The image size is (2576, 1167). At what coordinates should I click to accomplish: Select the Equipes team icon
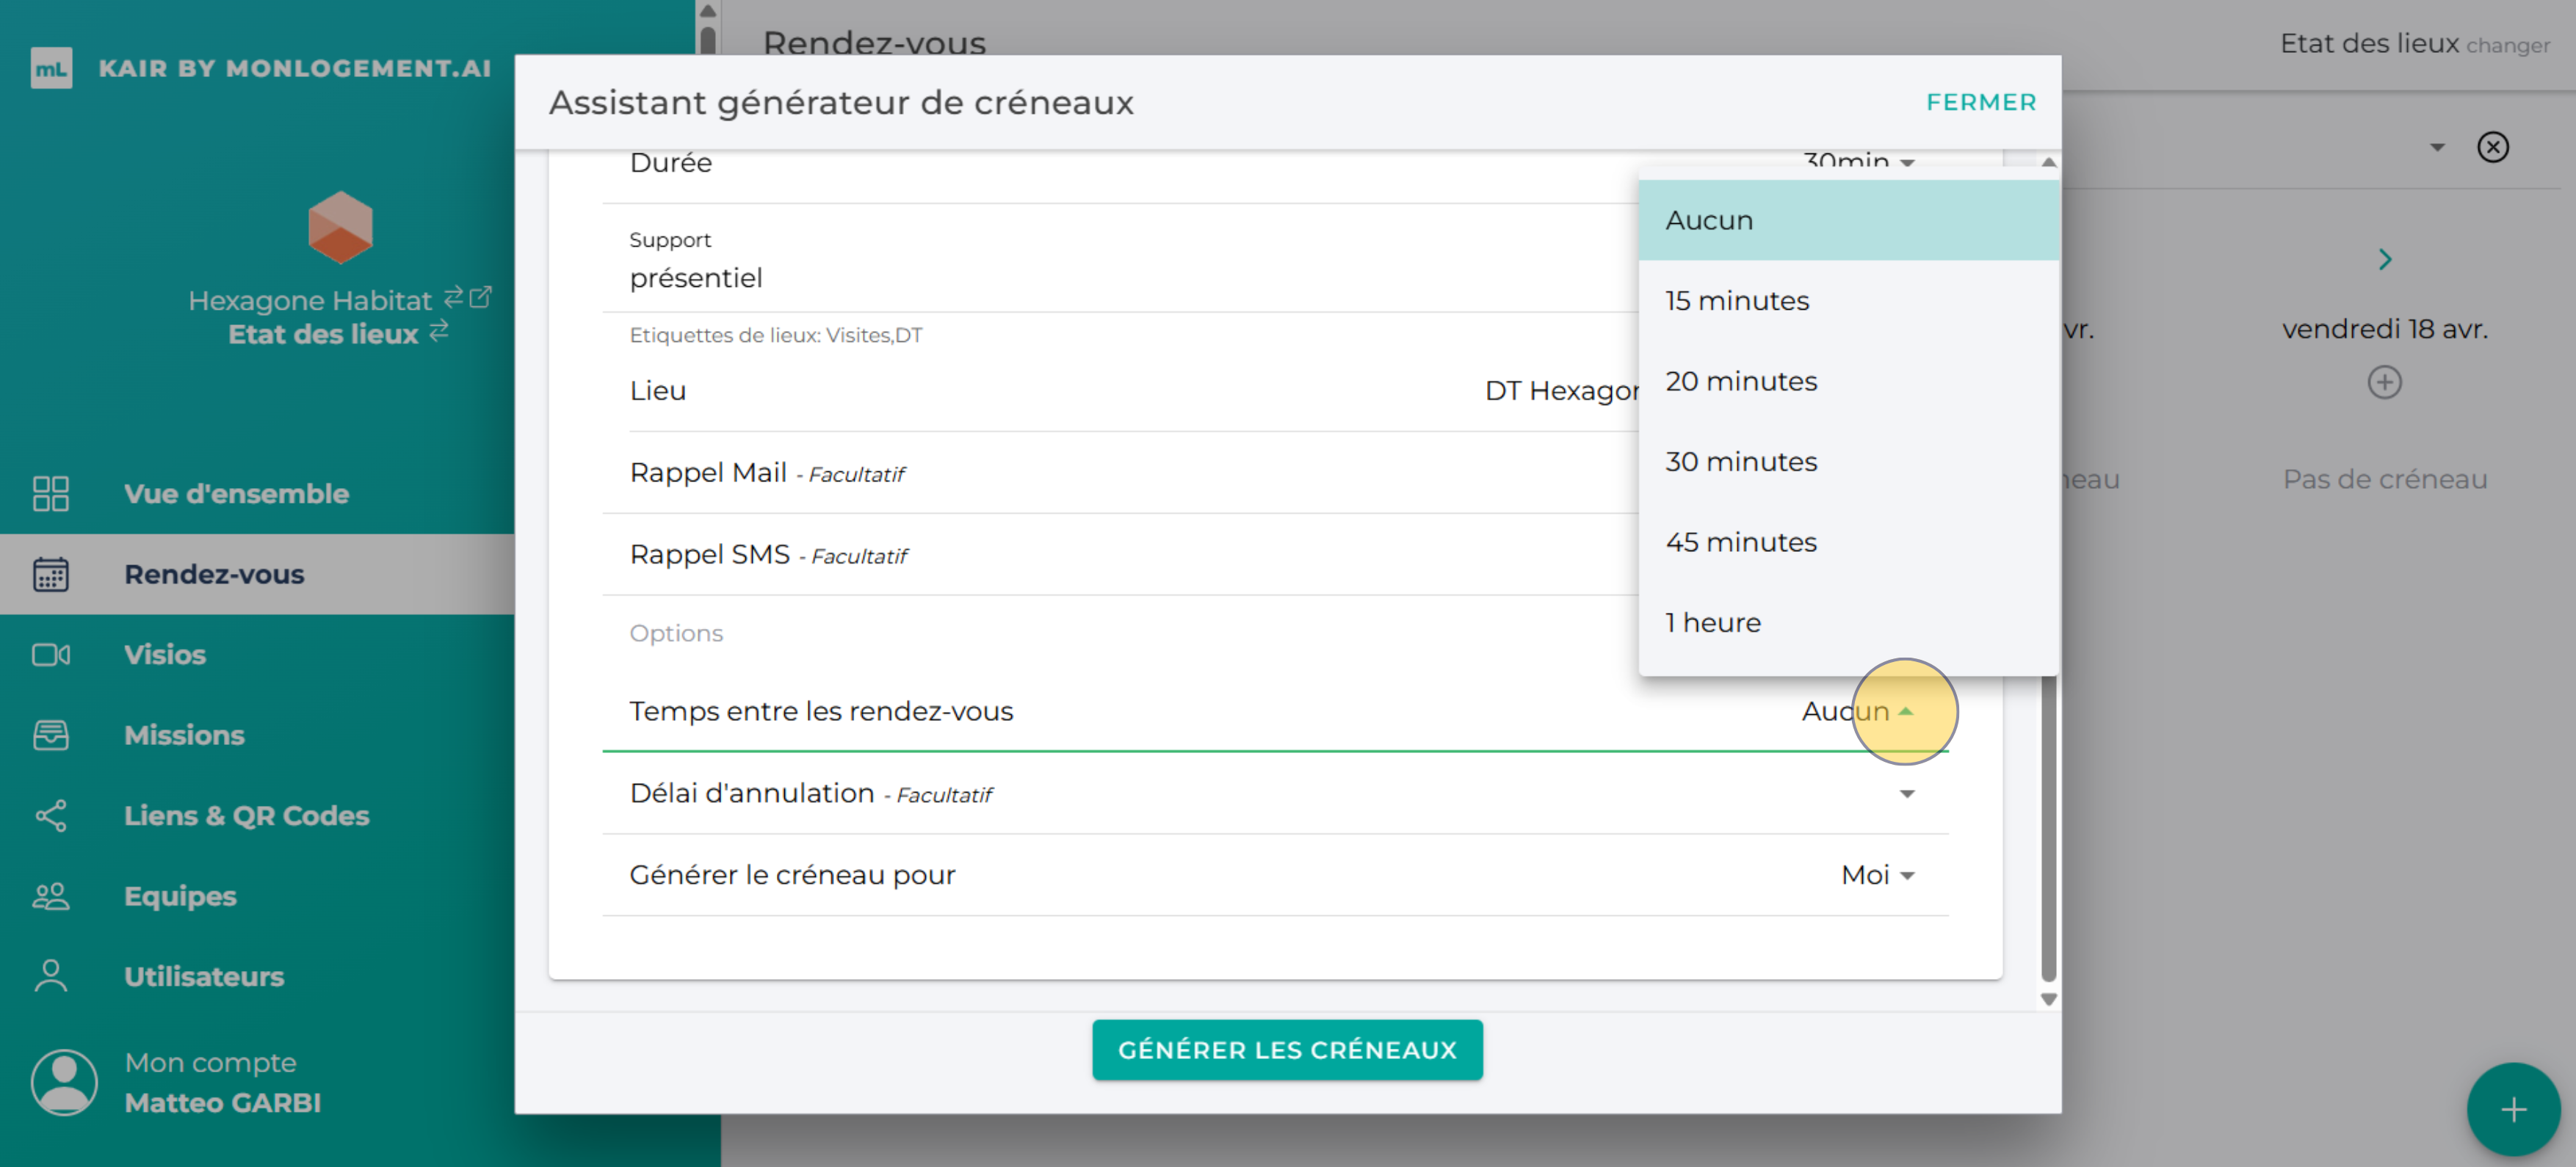pyautogui.click(x=50, y=896)
